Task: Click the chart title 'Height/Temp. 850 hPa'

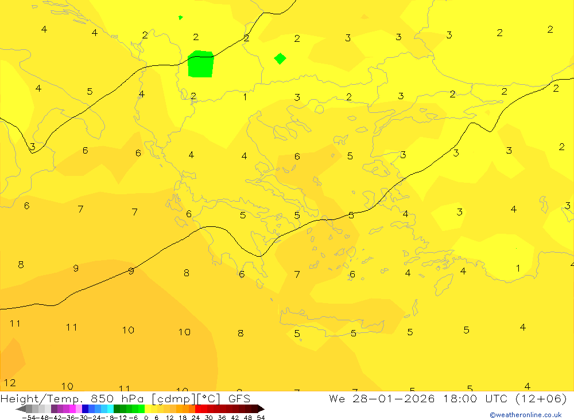Action: [x=72, y=398]
